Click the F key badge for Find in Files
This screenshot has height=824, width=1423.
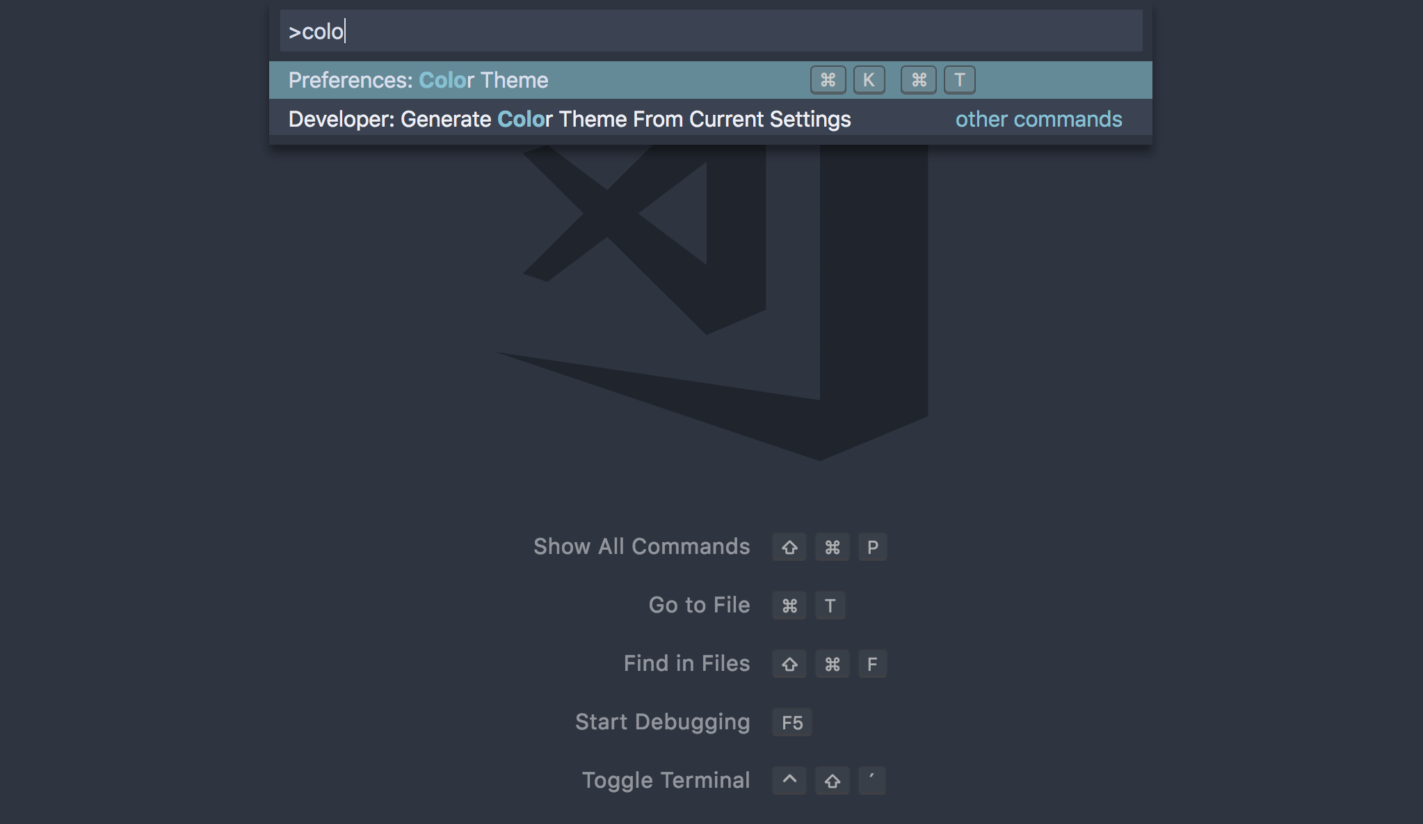click(873, 664)
